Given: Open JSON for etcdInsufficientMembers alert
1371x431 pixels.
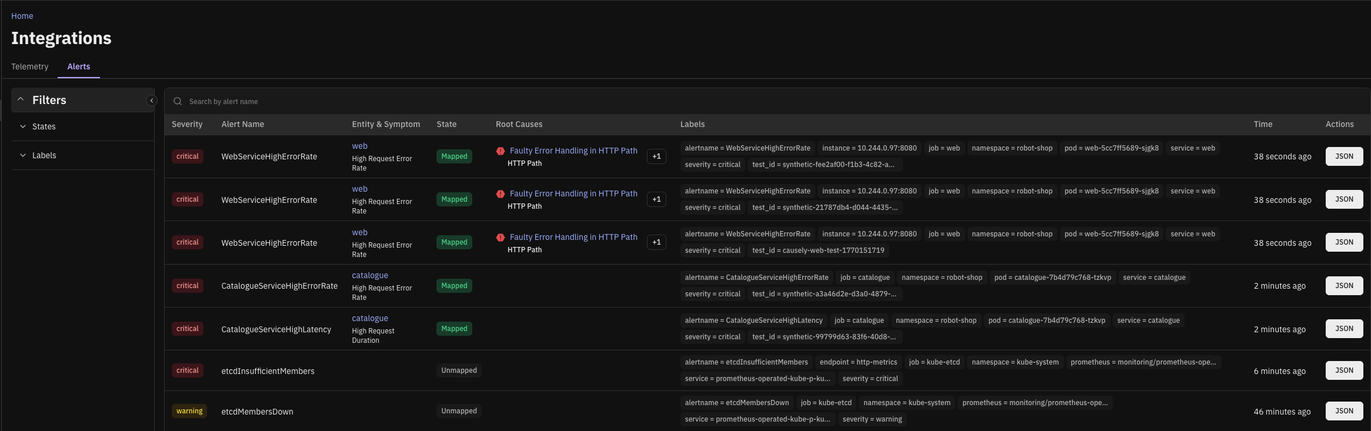Looking at the screenshot, I should pos(1344,370).
